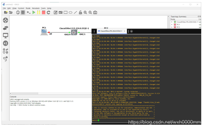Open the Tools menu
The image size is (204, 128).
[43, 8]
